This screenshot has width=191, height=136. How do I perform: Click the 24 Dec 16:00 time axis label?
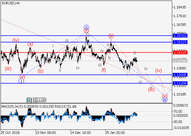[80, 133]
